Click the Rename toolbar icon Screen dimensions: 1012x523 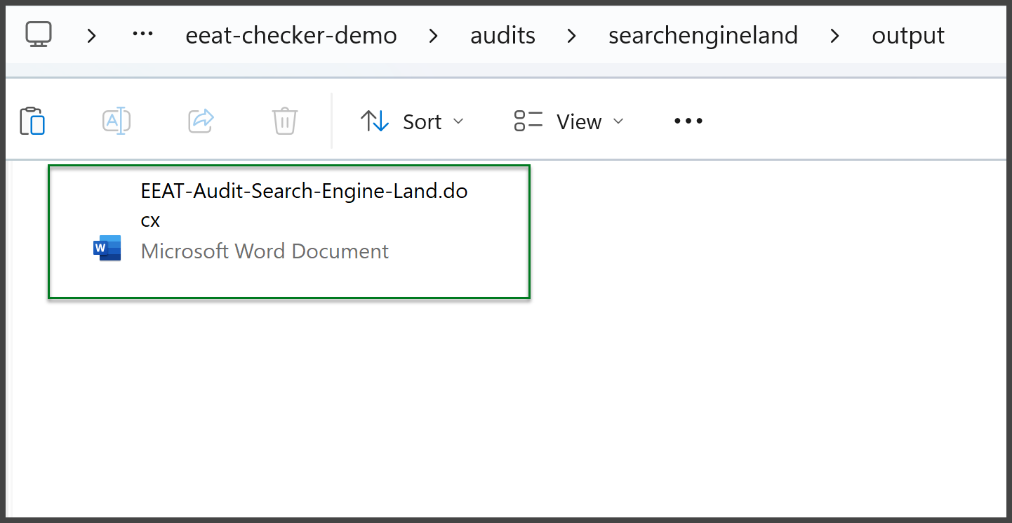116,121
